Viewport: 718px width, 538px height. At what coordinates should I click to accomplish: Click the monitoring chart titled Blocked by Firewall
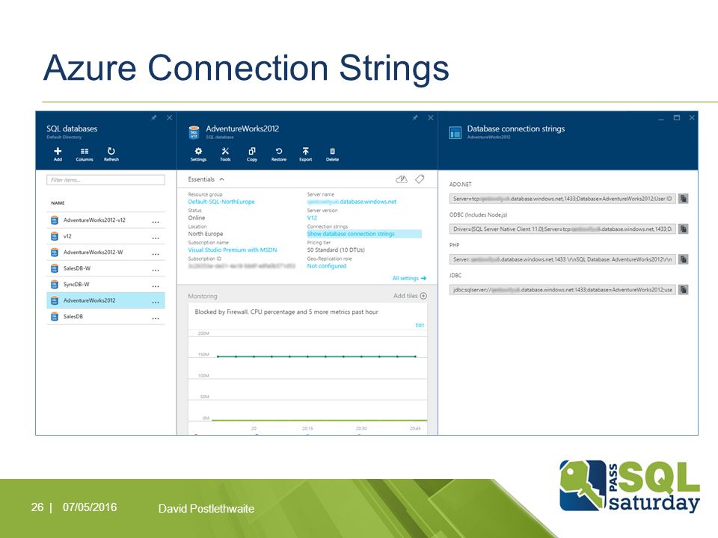pos(307,370)
